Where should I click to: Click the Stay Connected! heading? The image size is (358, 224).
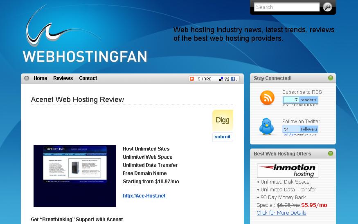[272, 78]
